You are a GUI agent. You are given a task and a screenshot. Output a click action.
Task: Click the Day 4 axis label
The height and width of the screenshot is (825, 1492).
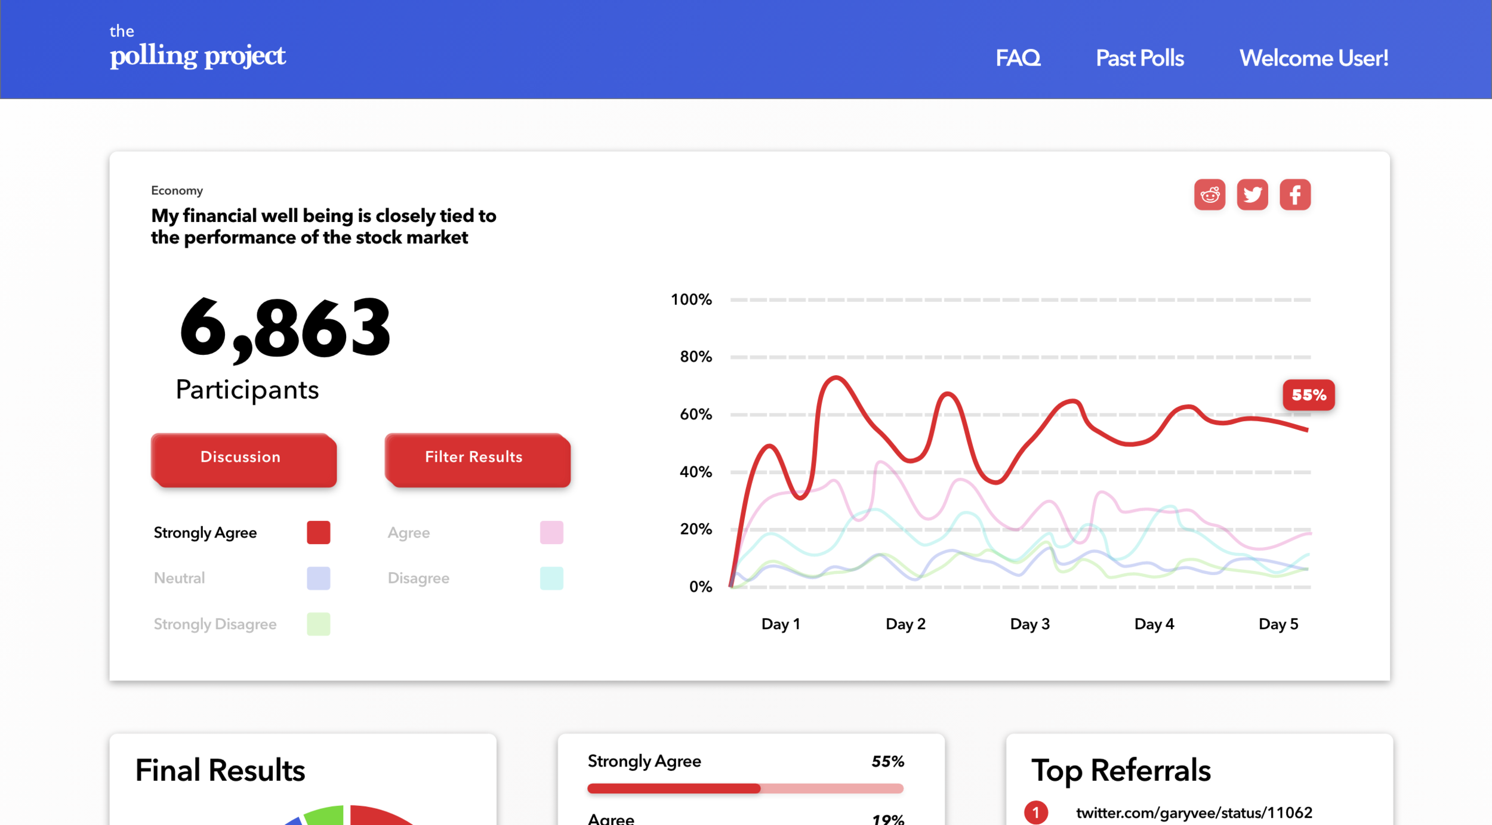pyautogui.click(x=1154, y=624)
